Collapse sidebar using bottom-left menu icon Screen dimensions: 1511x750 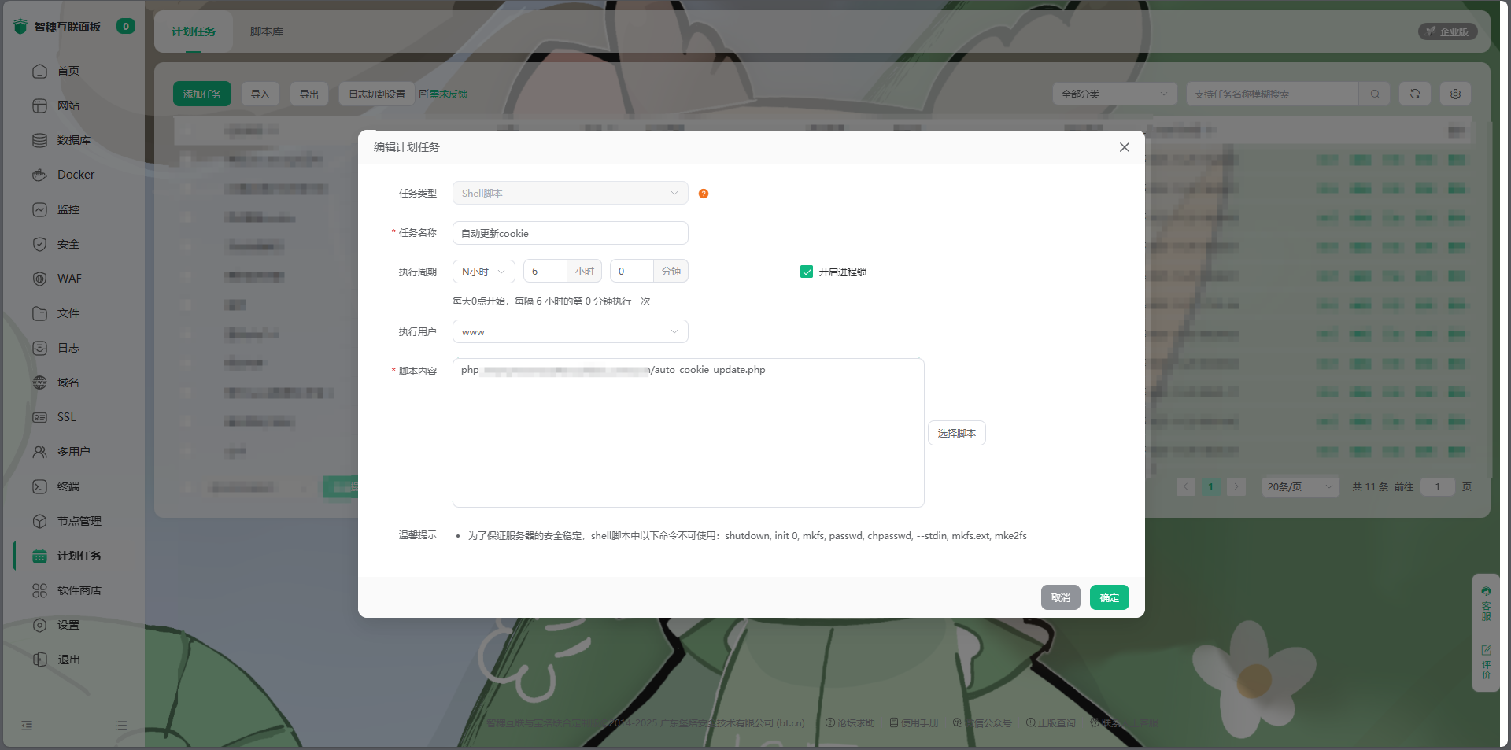27,726
